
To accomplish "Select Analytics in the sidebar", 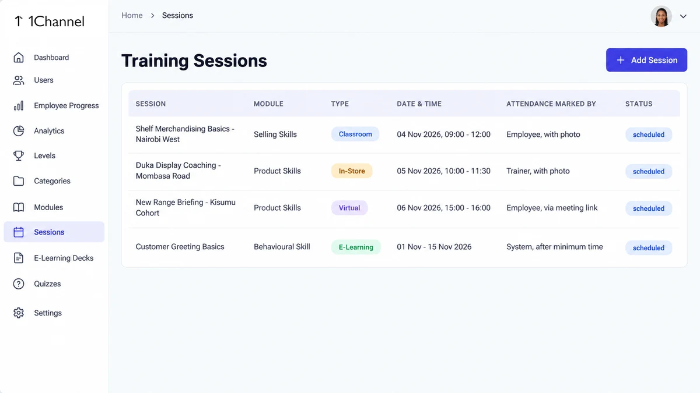I will (49, 131).
